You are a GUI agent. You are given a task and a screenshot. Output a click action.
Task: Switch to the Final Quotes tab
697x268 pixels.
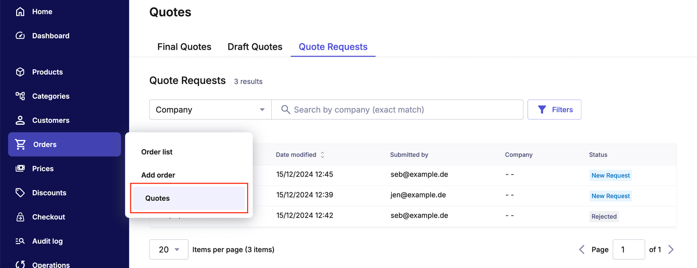(x=184, y=47)
